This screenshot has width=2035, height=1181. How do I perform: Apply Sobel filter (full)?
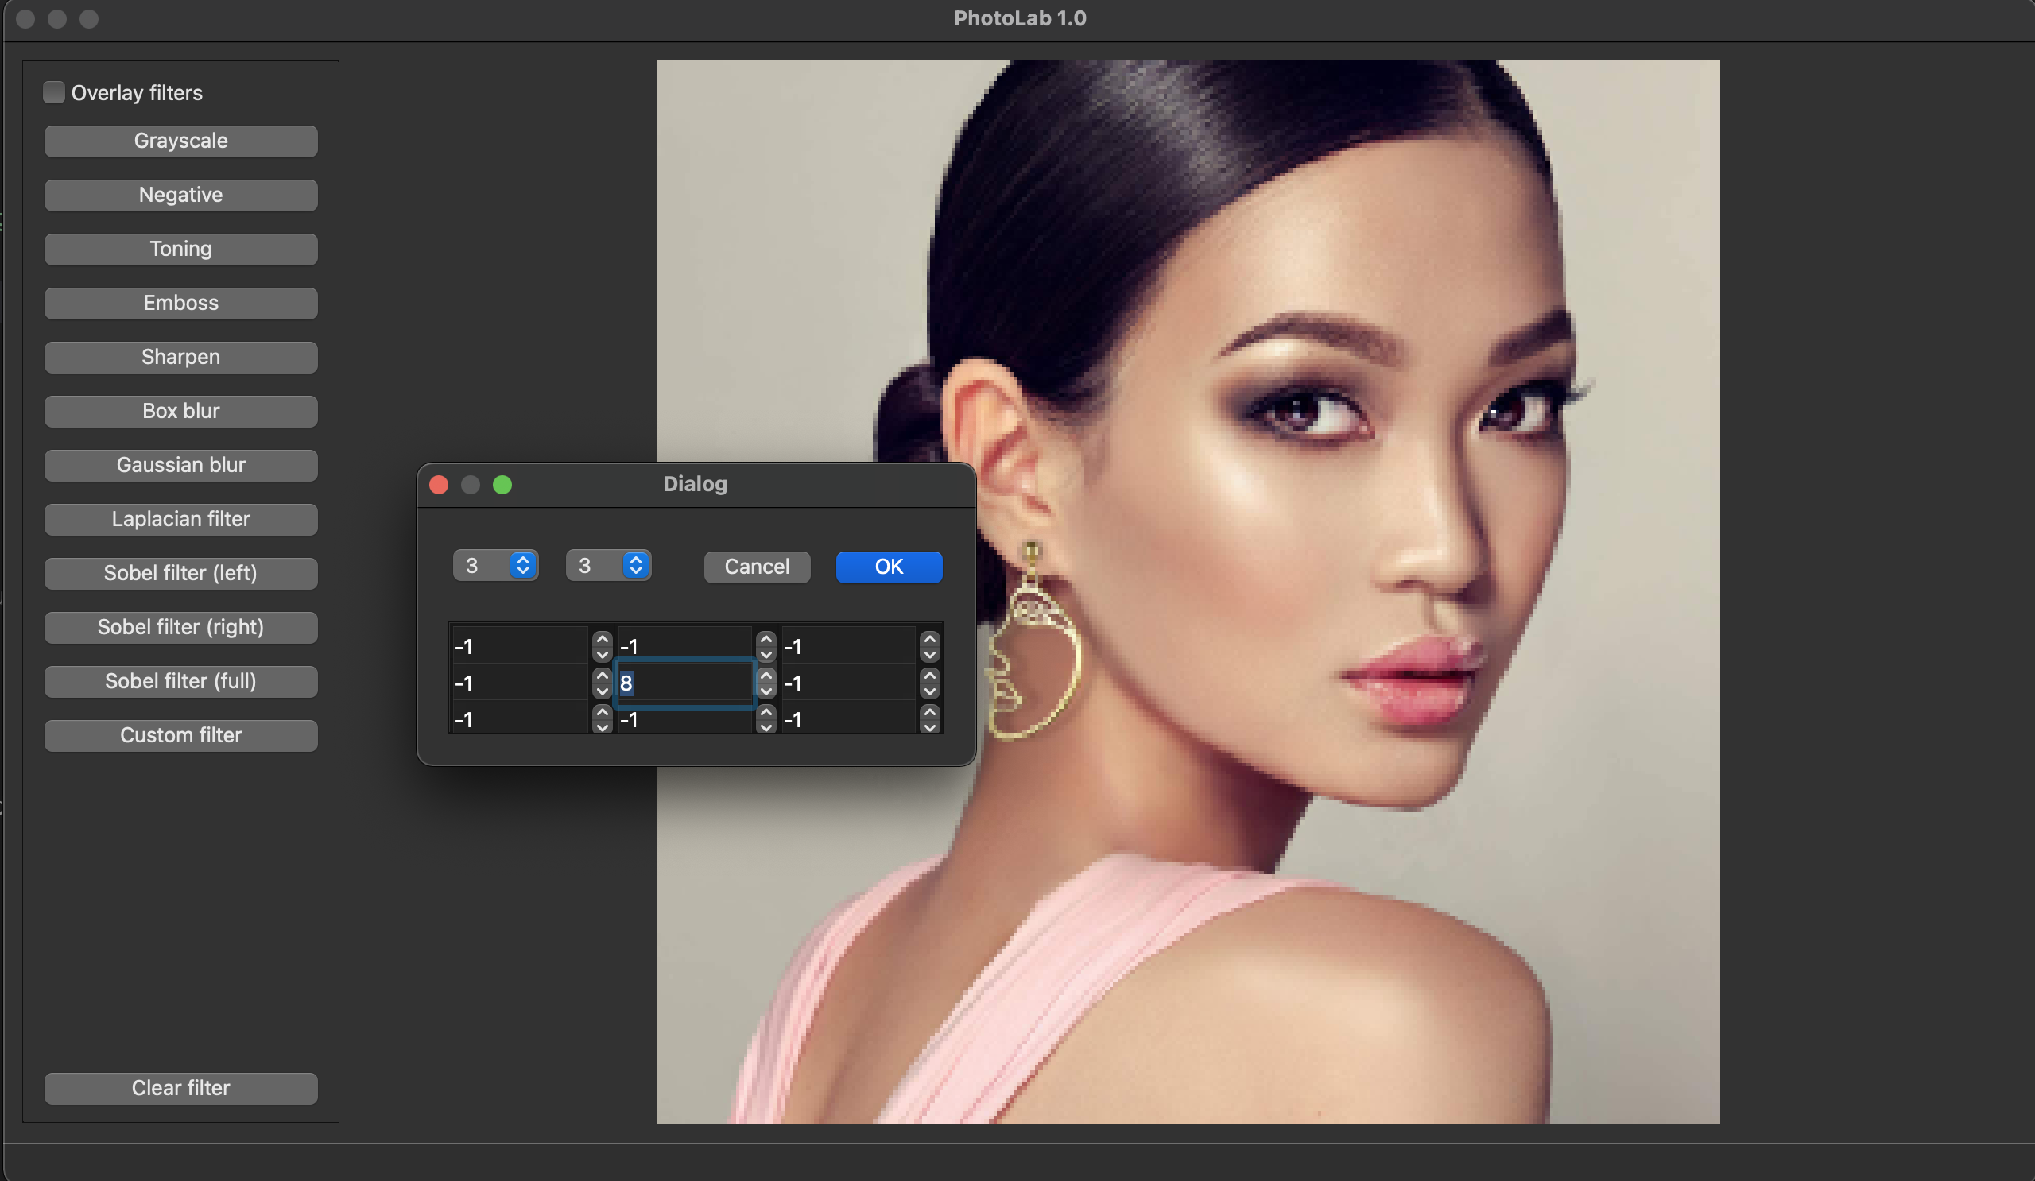coord(181,681)
